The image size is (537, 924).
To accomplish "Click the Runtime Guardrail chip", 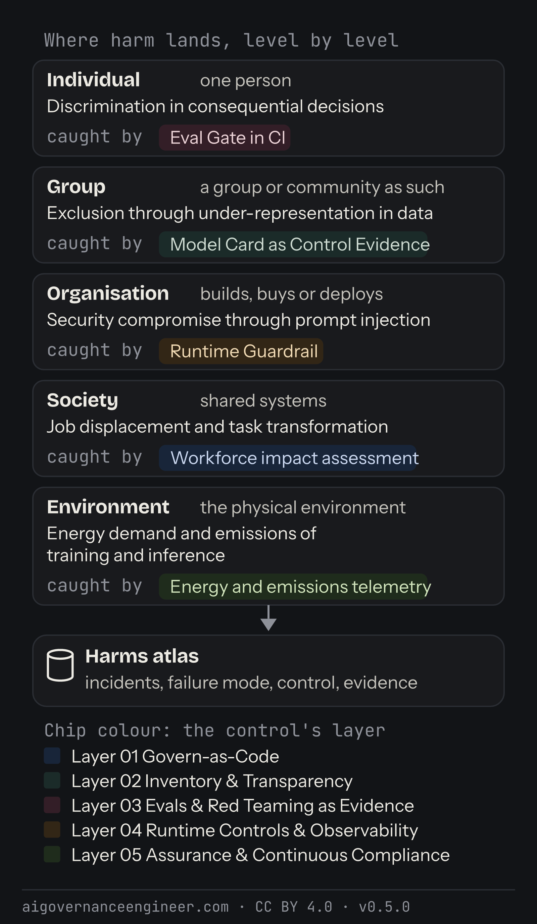I will point(241,351).
